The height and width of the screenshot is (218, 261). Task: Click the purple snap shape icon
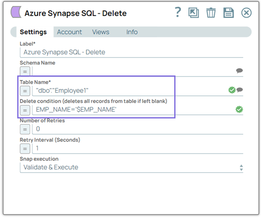click(x=16, y=12)
